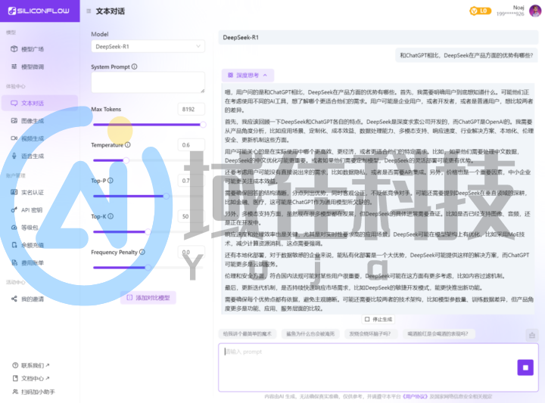Image resolution: width=545 pixels, height=403 pixels.
Task: Click the 视频生成 camera icon
Action: [x=14, y=138]
